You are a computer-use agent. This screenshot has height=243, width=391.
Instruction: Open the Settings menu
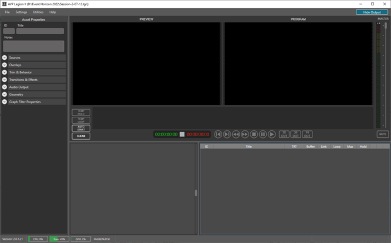(21, 12)
